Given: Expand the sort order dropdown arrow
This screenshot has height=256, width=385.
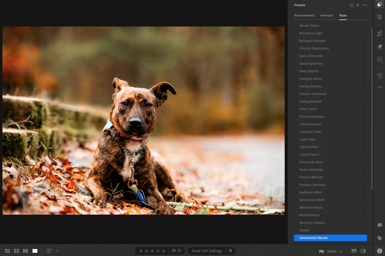Looking at the screenshot, I should [58, 251].
